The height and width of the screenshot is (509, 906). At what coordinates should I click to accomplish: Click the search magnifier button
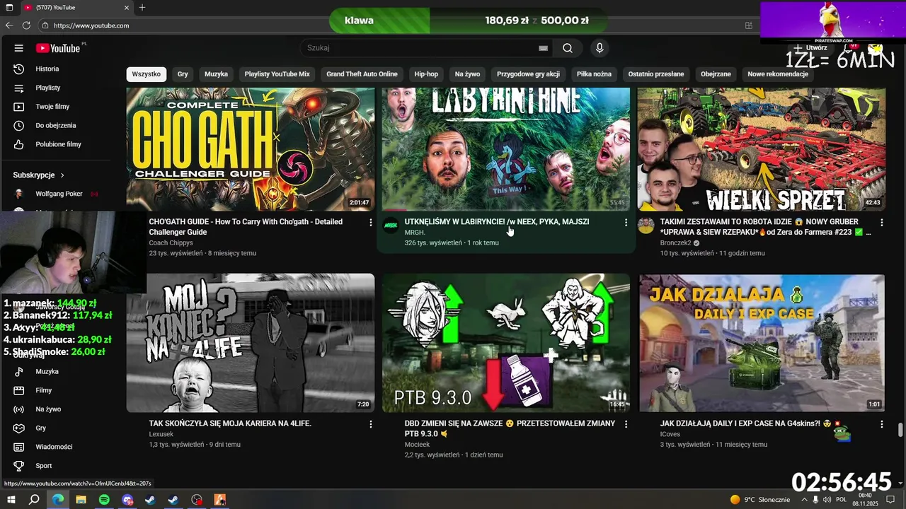coord(568,48)
